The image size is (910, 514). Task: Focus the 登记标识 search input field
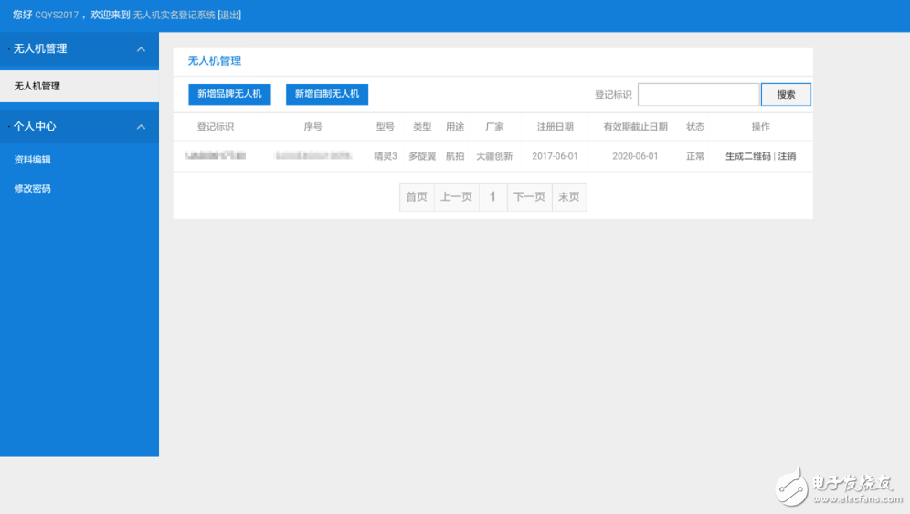[698, 95]
